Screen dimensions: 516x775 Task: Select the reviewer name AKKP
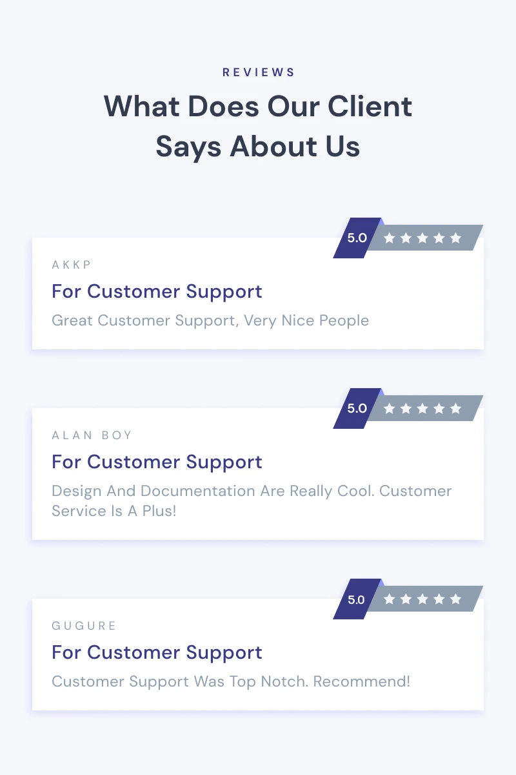72,265
